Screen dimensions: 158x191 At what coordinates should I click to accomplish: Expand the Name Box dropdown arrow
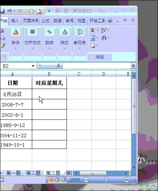pos(33,66)
